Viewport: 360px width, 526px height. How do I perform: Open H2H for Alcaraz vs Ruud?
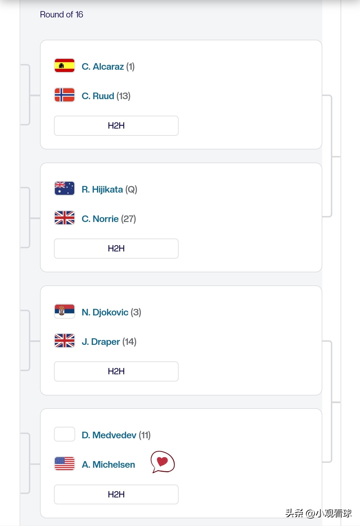click(x=116, y=126)
